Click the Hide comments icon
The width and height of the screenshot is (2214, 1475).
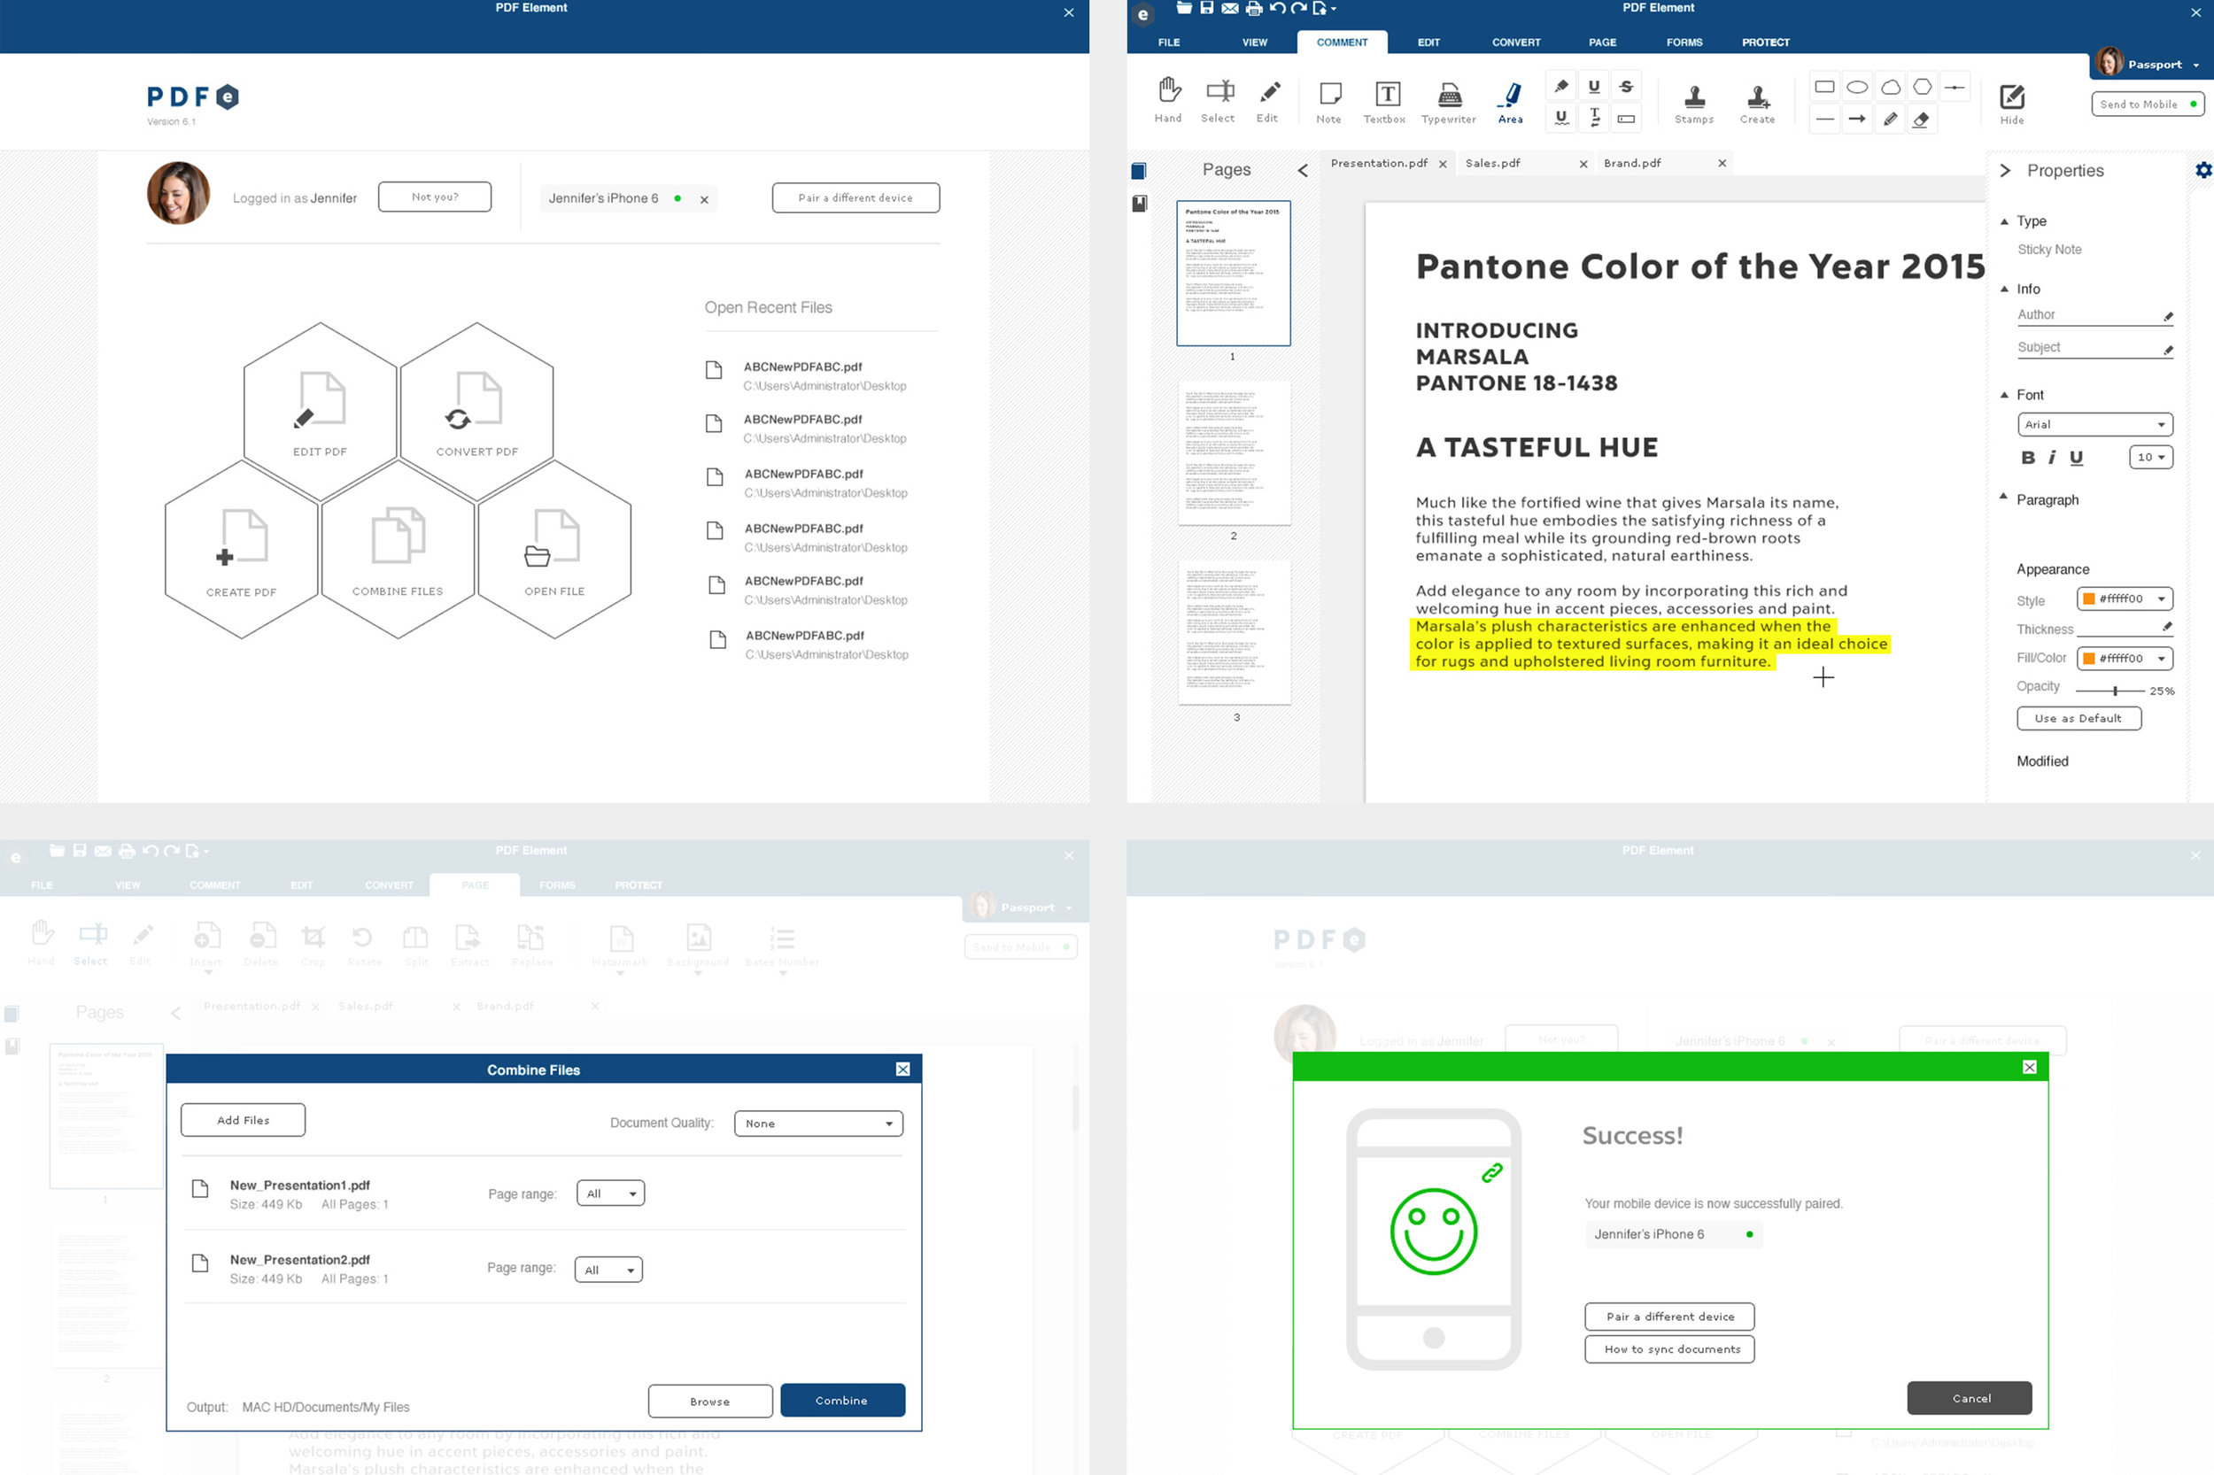pyautogui.click(x=2012, y=103)
